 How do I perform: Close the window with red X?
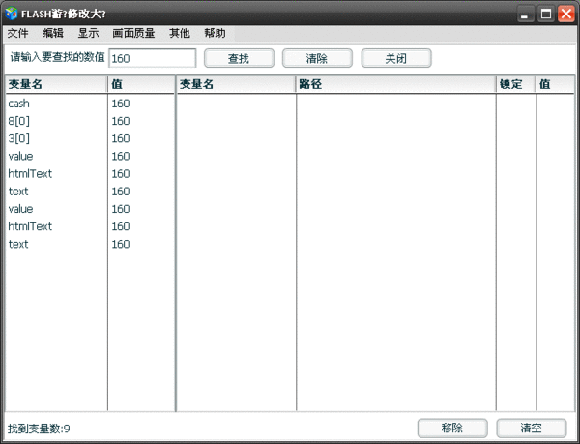[x=566, y=15]
